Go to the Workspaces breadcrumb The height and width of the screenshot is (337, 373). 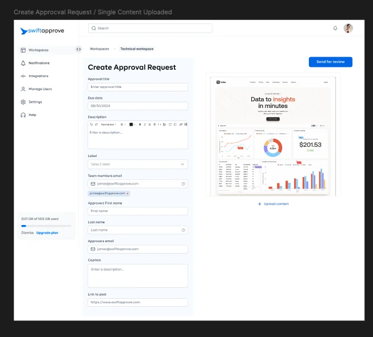coord(100,49)
